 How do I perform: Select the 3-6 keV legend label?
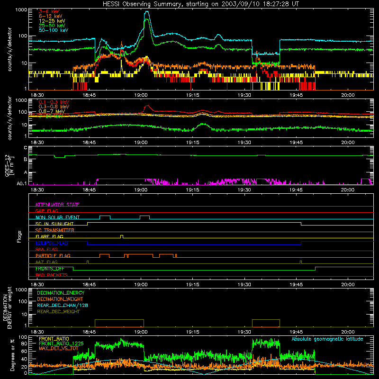(x=49, y=11)
